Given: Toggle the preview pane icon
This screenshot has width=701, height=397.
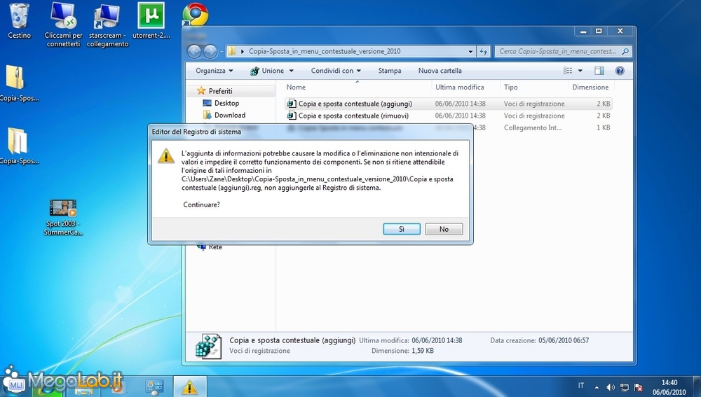Looking at the screenshot, I should [599, 71].
